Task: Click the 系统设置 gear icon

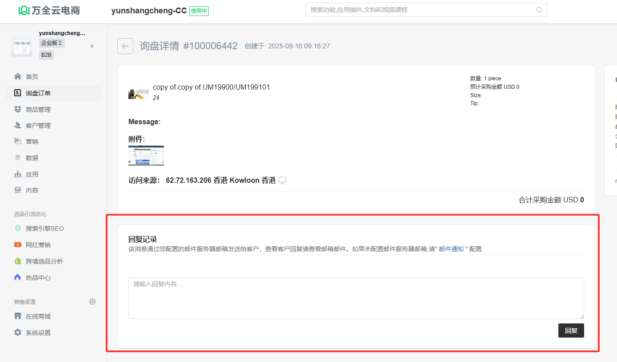Action: pyautogui.click(x=18, y=333)
